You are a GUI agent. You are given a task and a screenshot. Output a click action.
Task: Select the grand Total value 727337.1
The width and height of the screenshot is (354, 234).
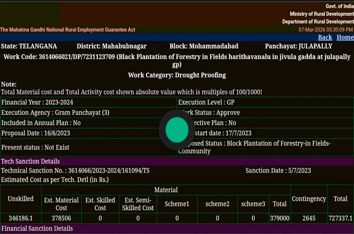pyautogui.click(x=340, y=218)
